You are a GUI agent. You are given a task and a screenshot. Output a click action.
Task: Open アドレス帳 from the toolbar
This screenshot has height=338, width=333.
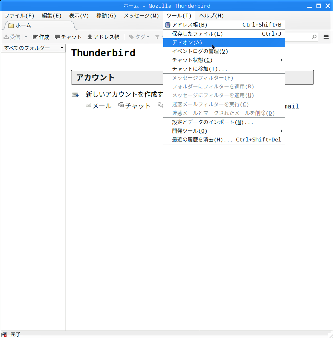coord(104,37)
